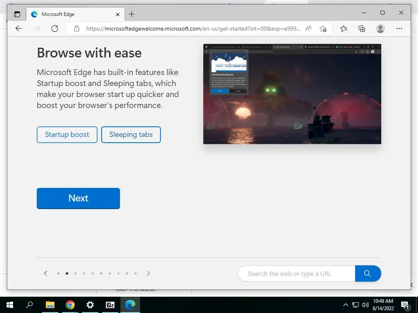Open Collections
Image resolution: width=418 pixels, height=313 pixels.
(362, 29)
